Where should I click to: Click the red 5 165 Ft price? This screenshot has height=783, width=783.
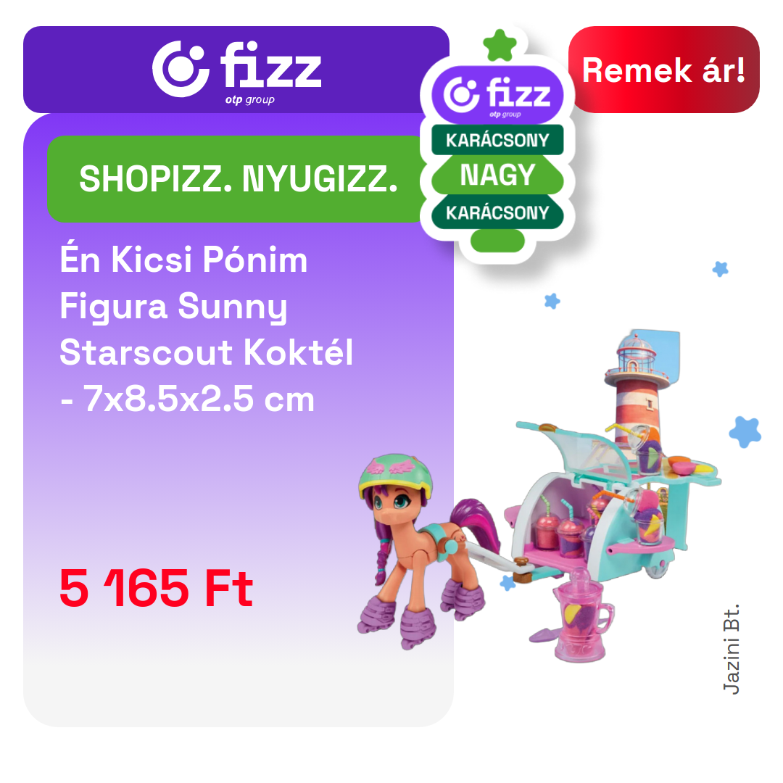pyautogui.click(x=157, y=588)
